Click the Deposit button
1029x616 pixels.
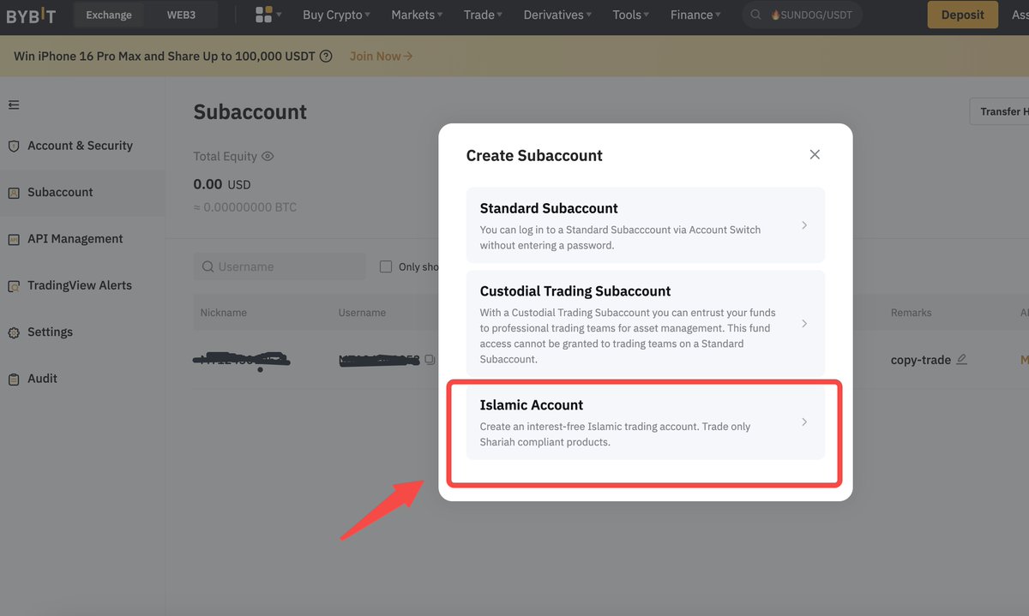click(x=963, y=15)
